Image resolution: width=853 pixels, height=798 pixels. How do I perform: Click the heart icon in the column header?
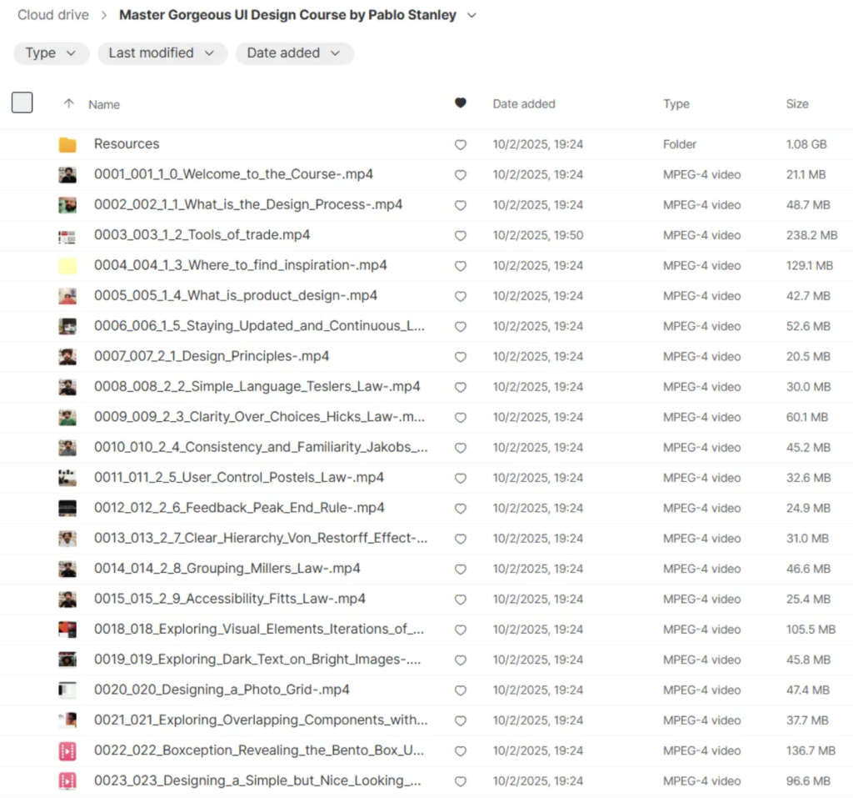coord(460,103)
